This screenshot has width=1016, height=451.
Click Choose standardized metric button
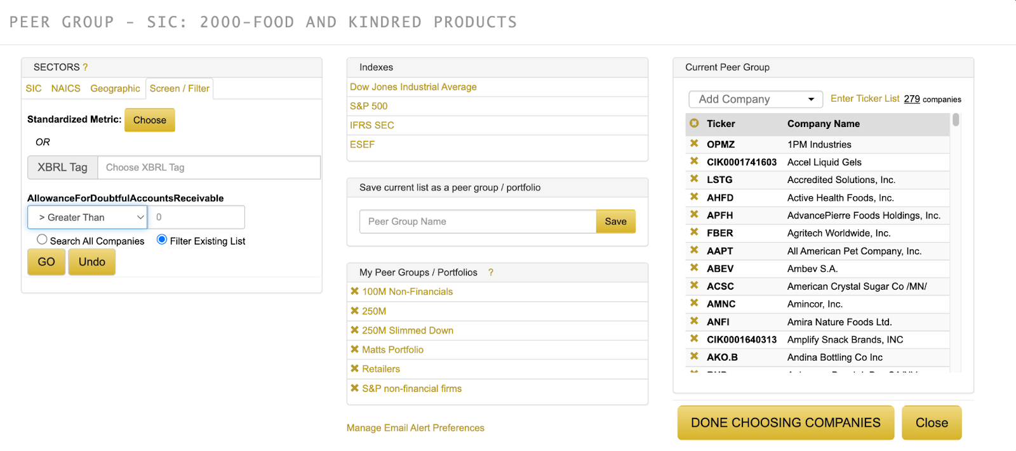150,120
